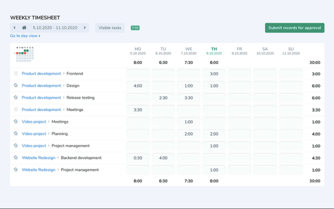This screenshot has height=209, width=334.
Task: Go to the previous week arrow
Action: tap(14, 28)
